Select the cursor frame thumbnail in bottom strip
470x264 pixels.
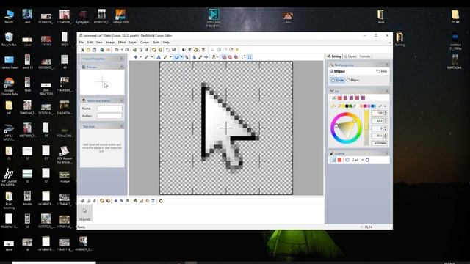(85, 213)
